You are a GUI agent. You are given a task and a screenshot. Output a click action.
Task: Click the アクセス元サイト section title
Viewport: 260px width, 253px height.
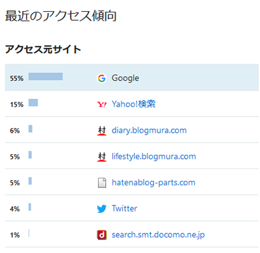click(43, 49)
